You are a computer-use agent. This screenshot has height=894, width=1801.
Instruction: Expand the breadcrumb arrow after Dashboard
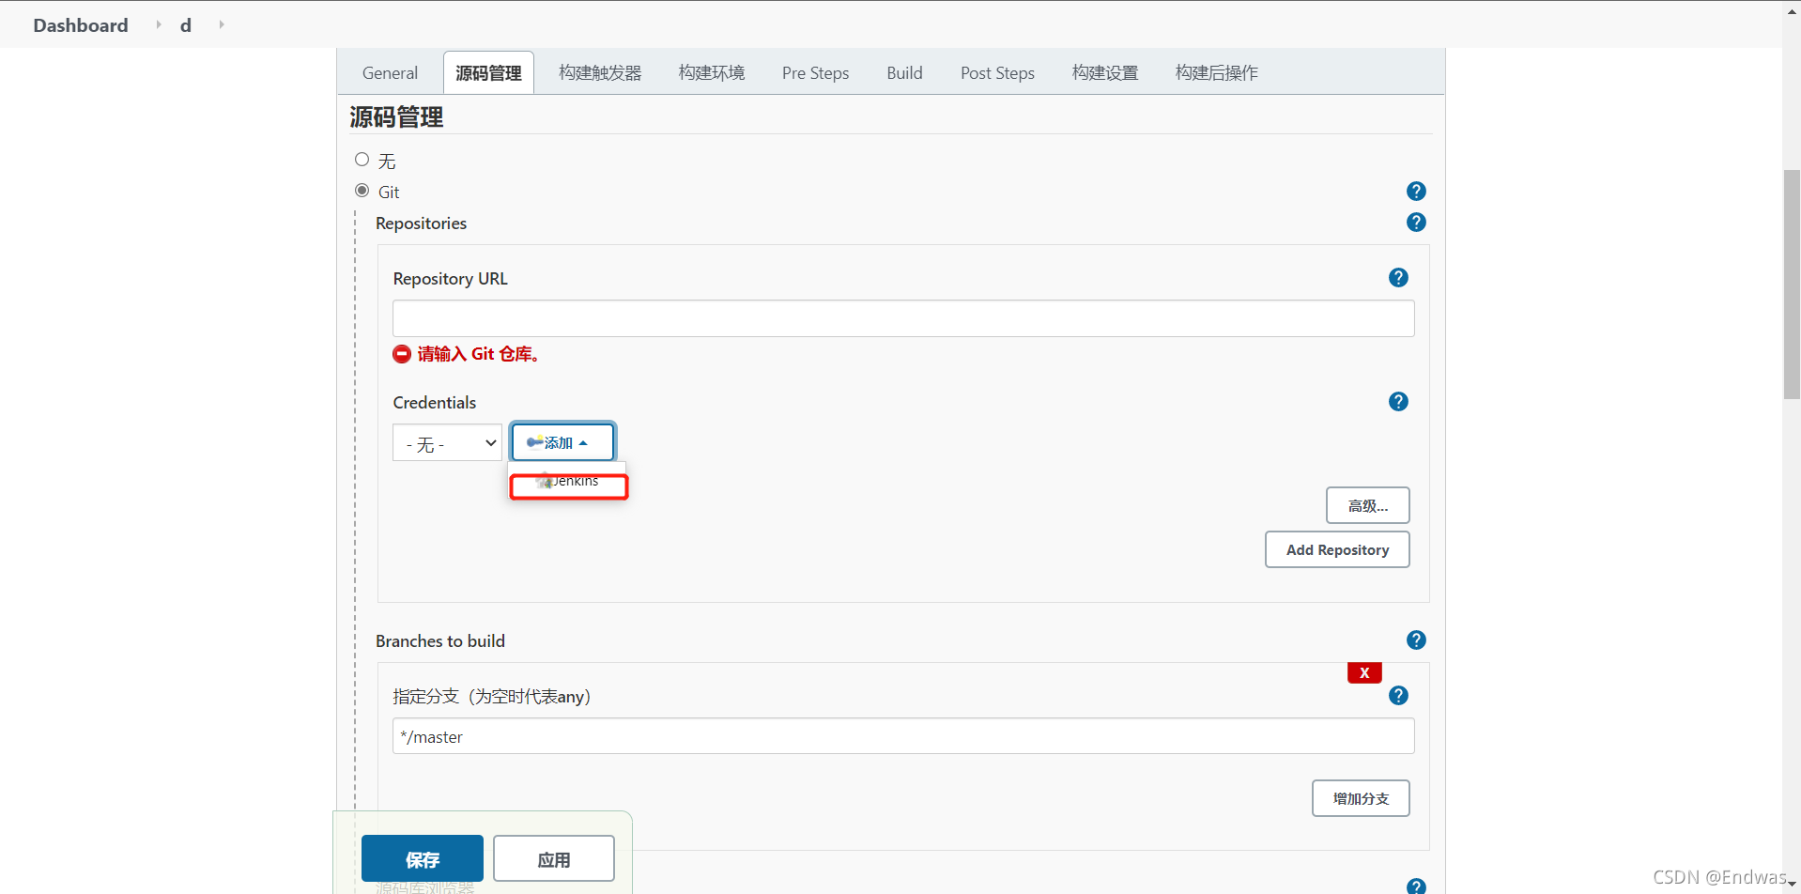click(158, 24)
